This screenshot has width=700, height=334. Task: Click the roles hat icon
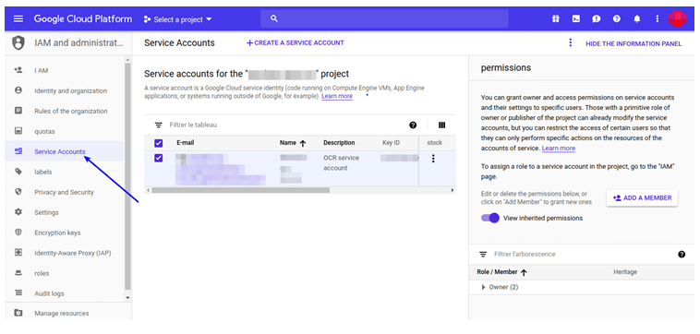coord(18,272)
